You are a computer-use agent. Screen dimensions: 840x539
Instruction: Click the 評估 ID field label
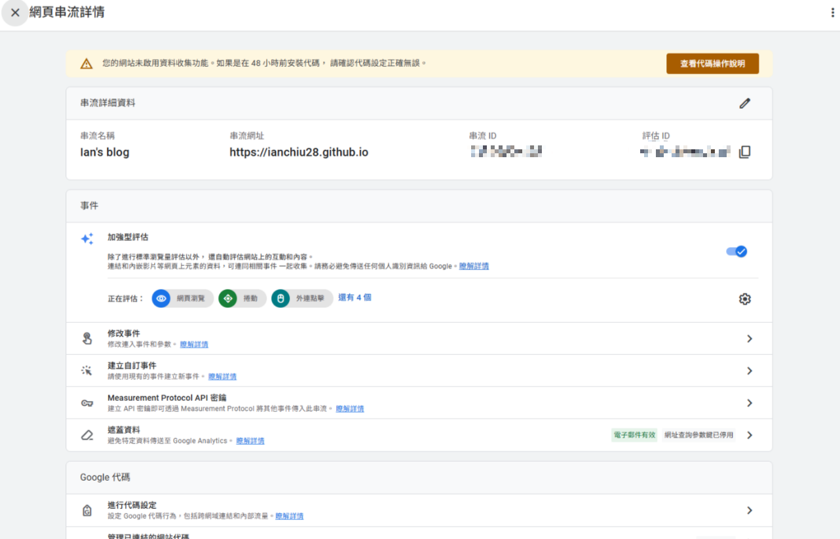656,136
